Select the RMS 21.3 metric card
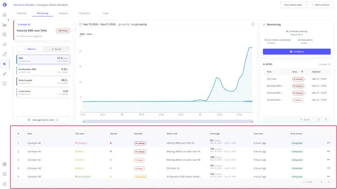 [43, 59]
